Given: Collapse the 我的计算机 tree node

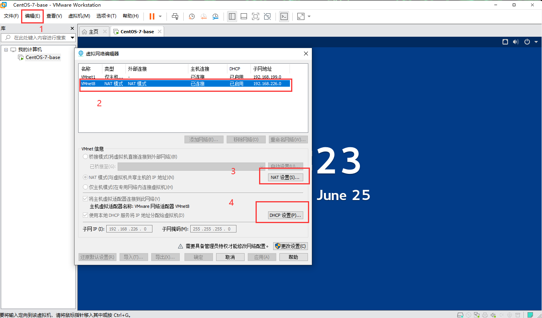Looking at the screenshot, I should tap(6, 50).
